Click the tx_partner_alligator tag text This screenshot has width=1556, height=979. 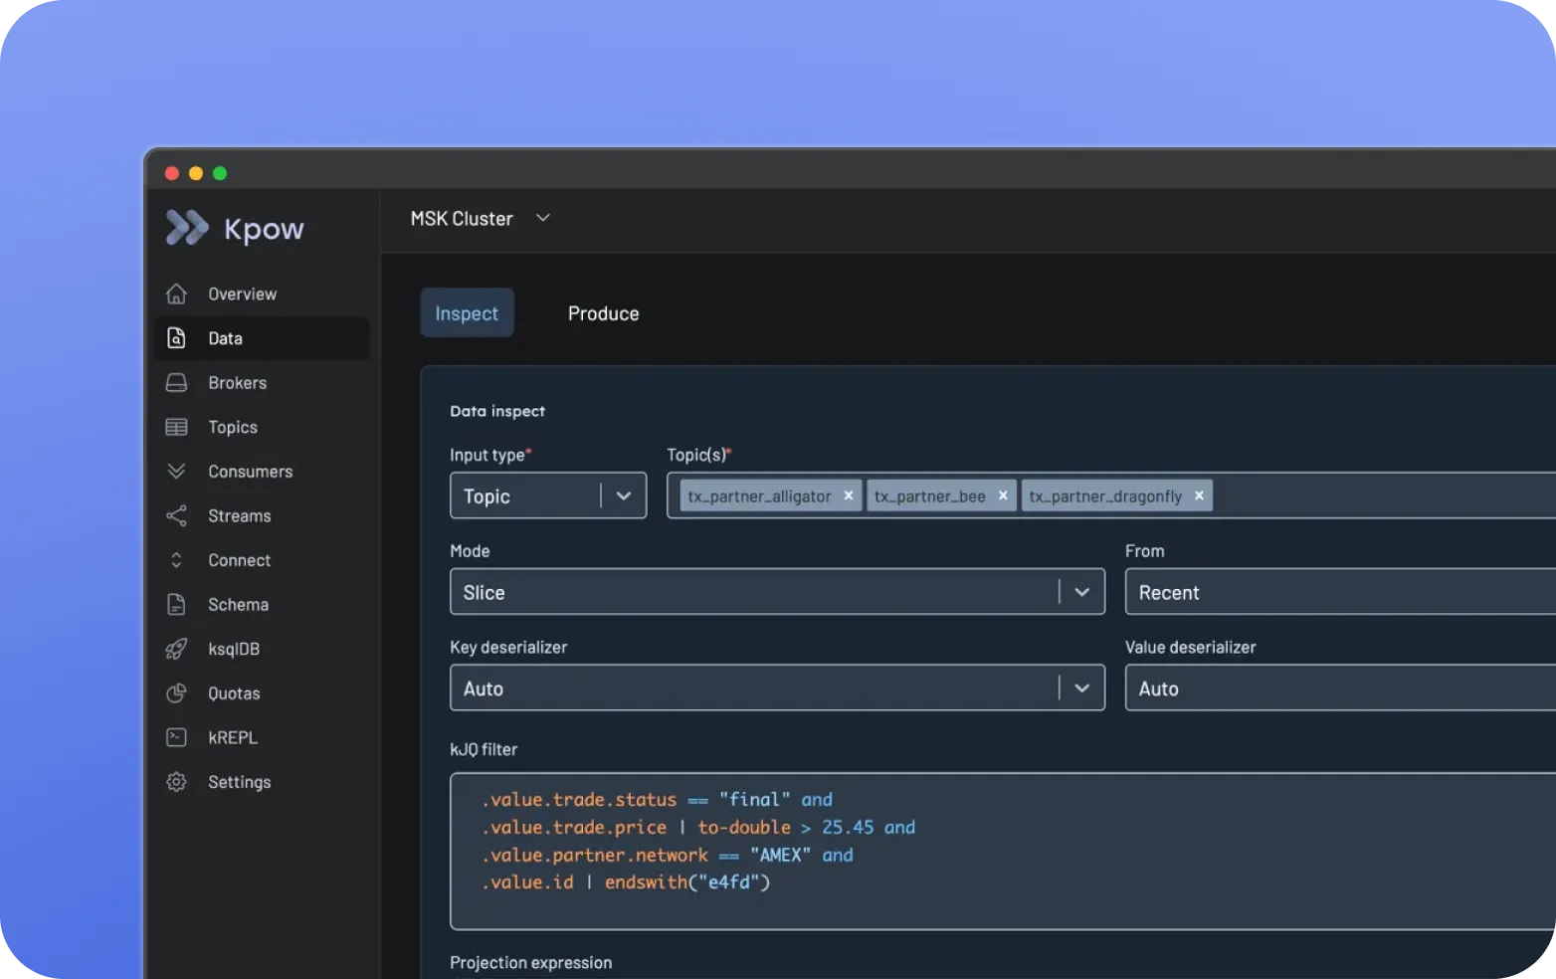pyautogui.click(x=759, y=495)
